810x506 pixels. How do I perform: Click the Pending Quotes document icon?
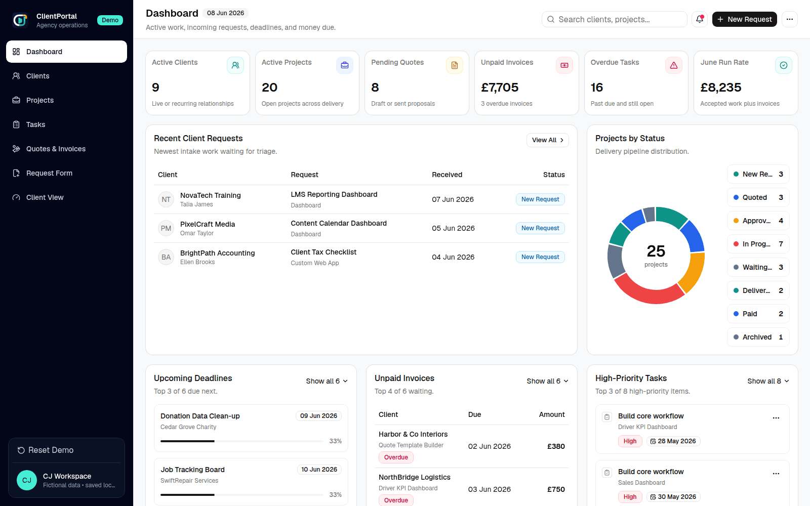click(x=455, y=65)
